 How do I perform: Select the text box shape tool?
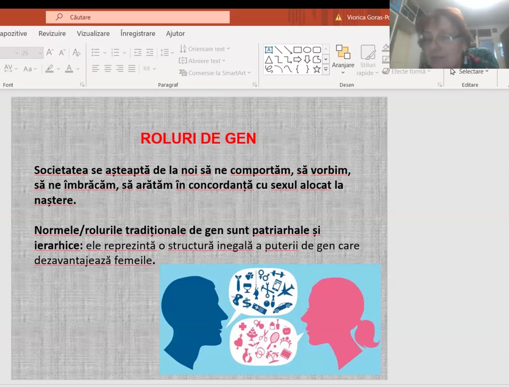(268, 50)
